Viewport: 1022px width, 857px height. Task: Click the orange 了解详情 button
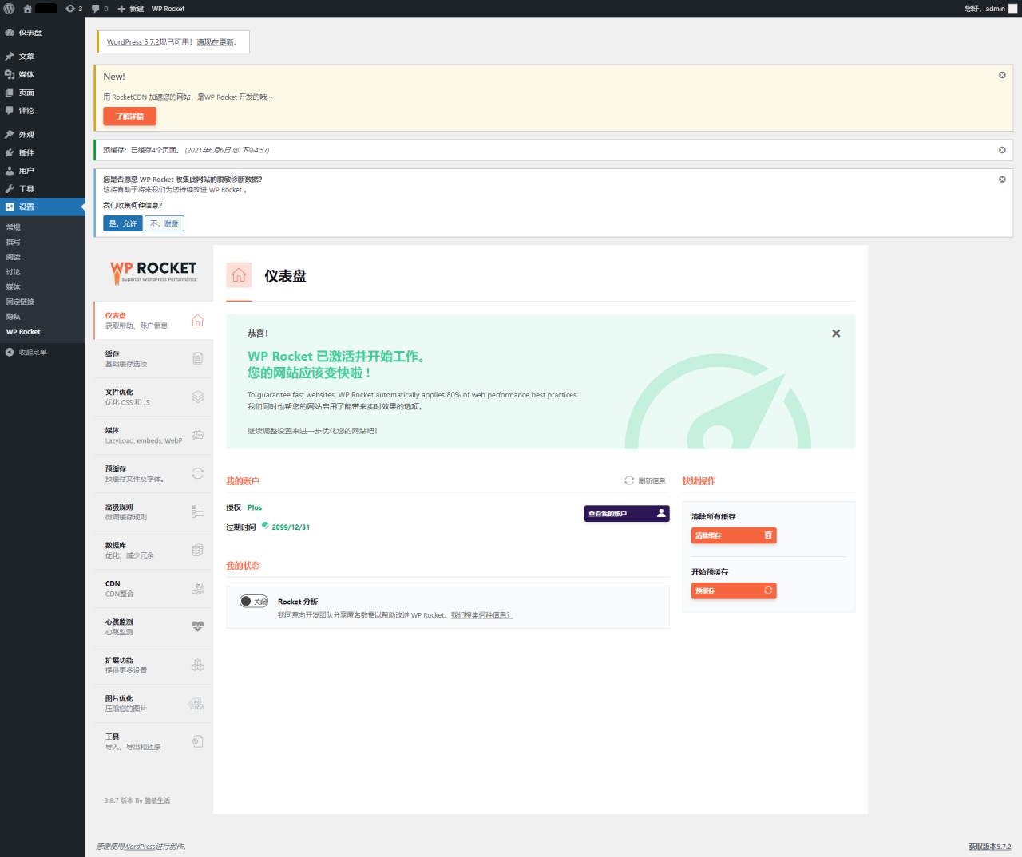click(130, 117)
